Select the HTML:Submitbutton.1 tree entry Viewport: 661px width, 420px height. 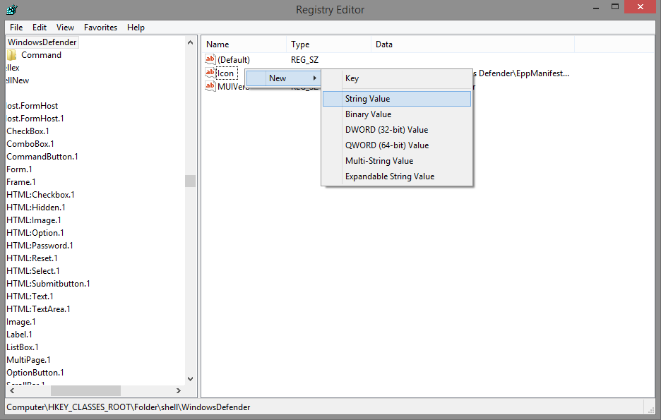(49, 284)
